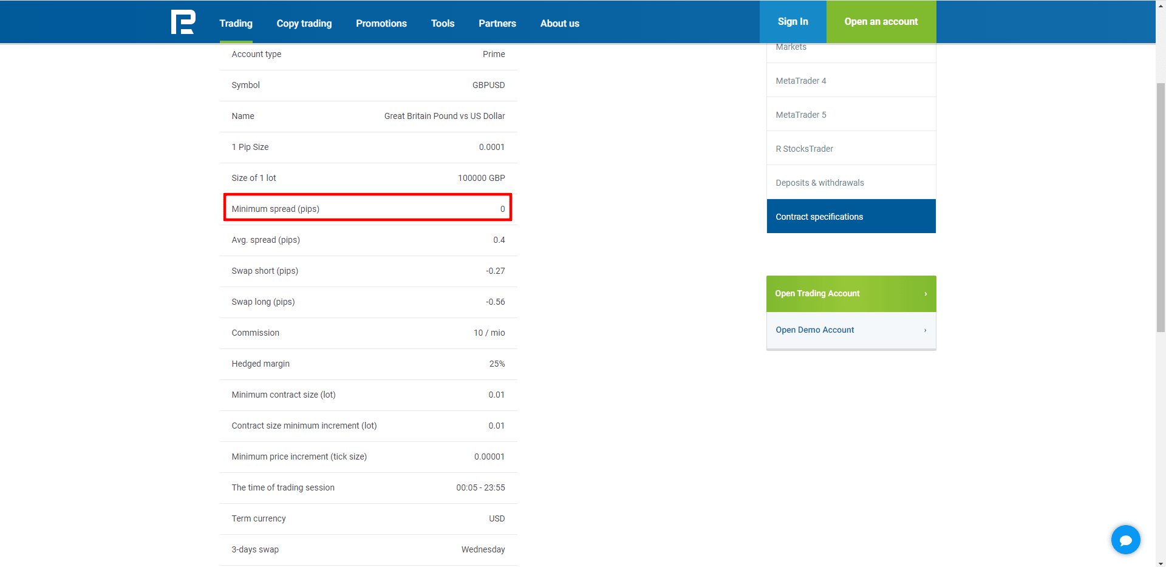Open the Partners menu
This screenshot has width=1166, height=567.
click(497, 23)
